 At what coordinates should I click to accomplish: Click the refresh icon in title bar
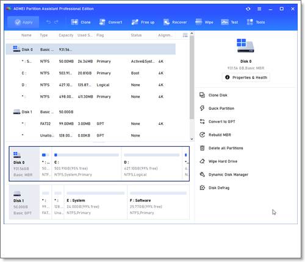[x=248, y=9]
